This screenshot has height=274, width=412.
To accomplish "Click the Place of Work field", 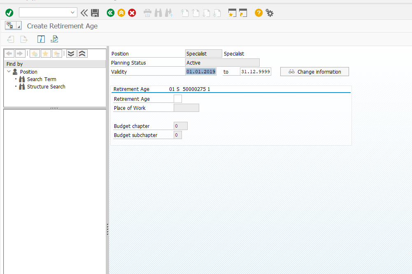I will [186, 108].
